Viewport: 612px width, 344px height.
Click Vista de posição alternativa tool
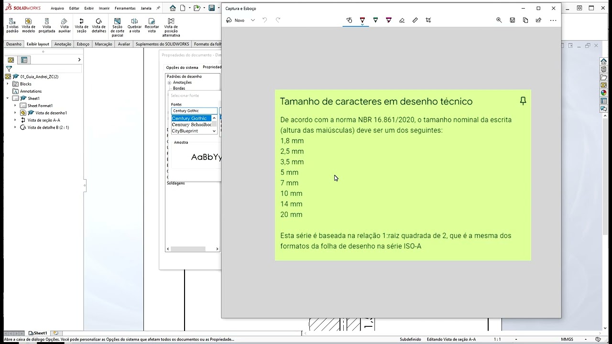click(x=171, y=28)
